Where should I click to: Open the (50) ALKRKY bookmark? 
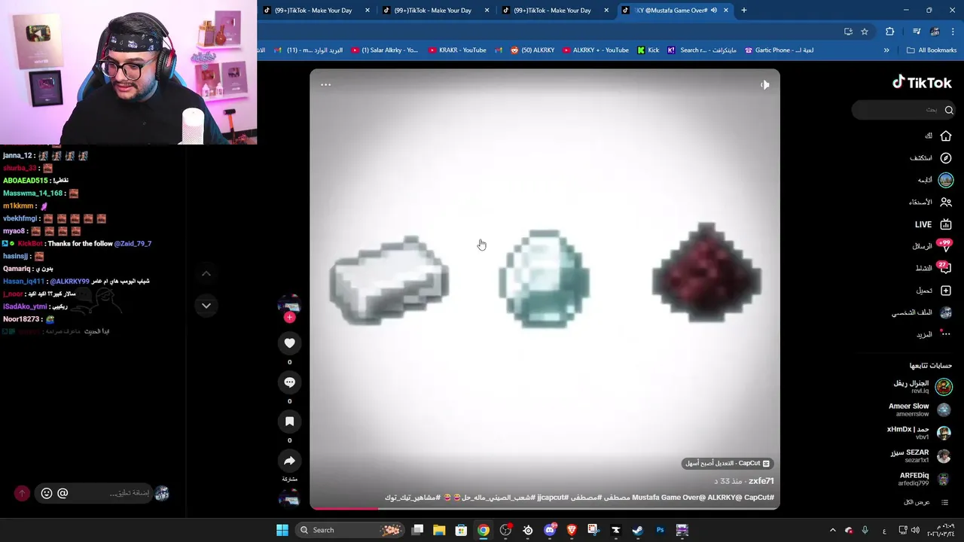pyautogui.click(x=532, y=50)
